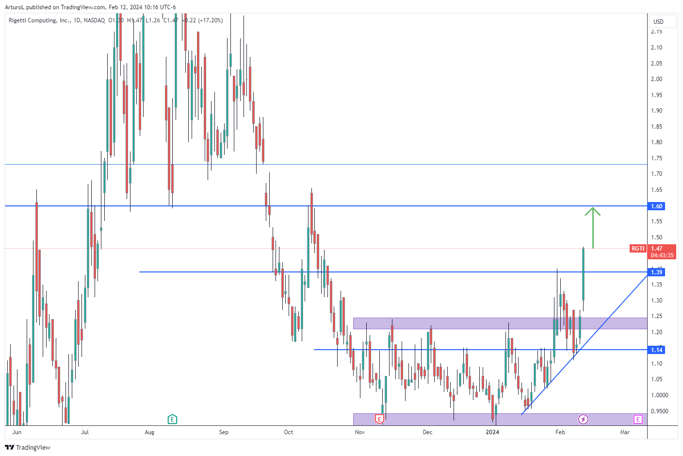Click the Jun label on time axis
Screen dimensions: 683x456
click(16, 432)
